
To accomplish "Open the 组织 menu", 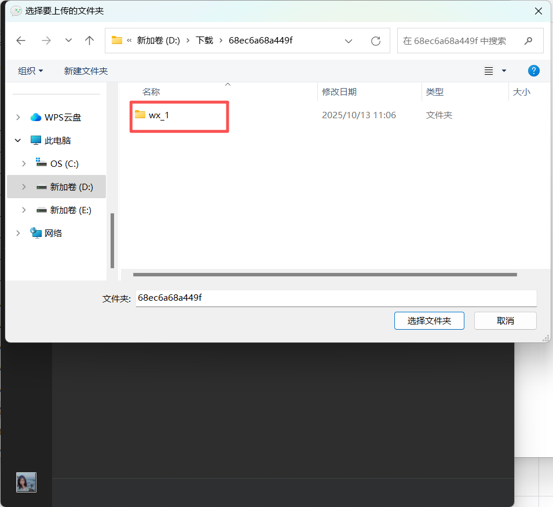I will click(x=30, y=71).
